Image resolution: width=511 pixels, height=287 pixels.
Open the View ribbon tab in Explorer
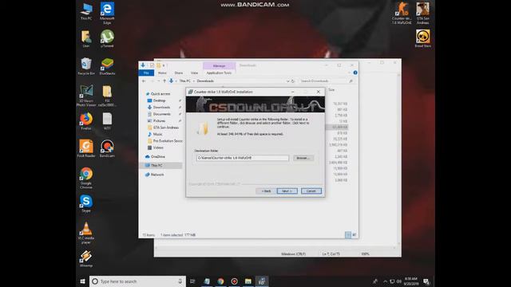click(x=195, y=73)
